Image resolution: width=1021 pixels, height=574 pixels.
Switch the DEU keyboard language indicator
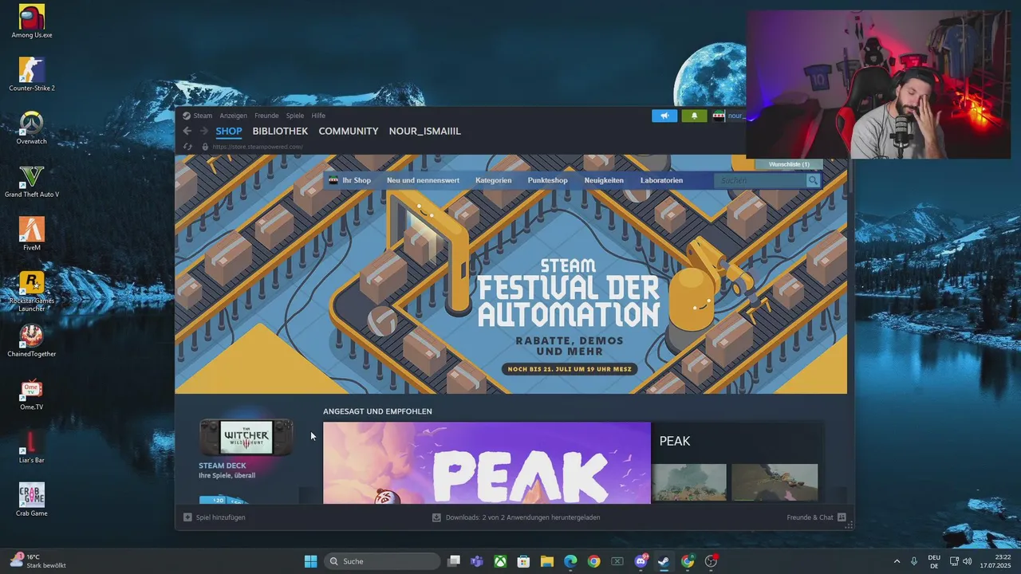pyautogui.click(x=934, y=561)
